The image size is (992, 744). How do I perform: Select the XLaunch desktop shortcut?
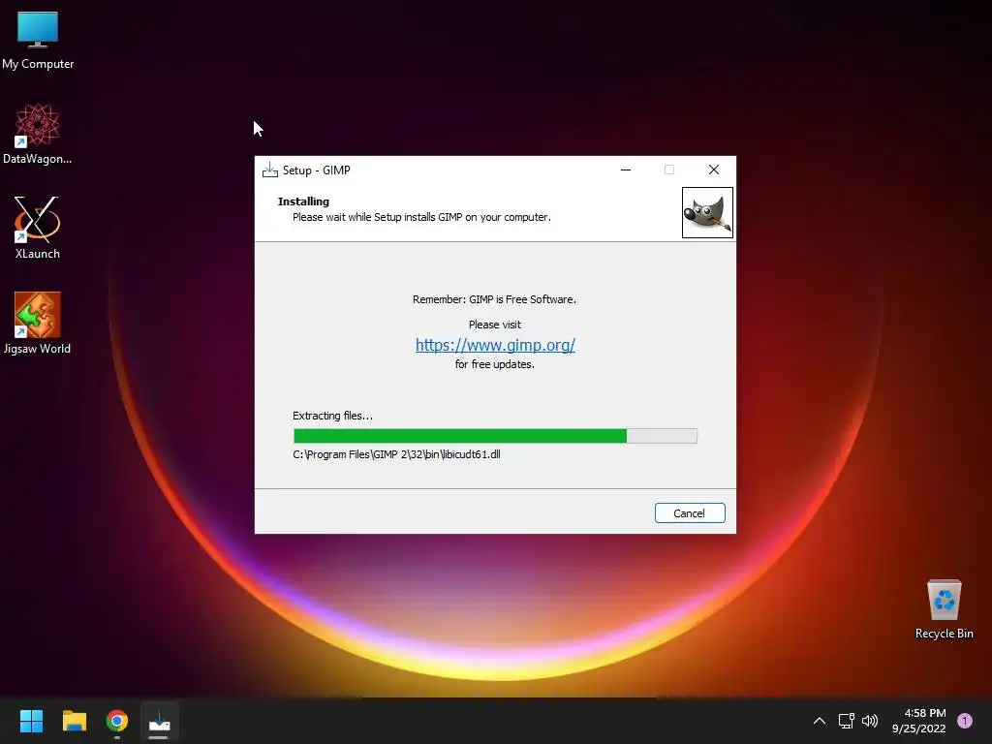[x=38, y=229]
